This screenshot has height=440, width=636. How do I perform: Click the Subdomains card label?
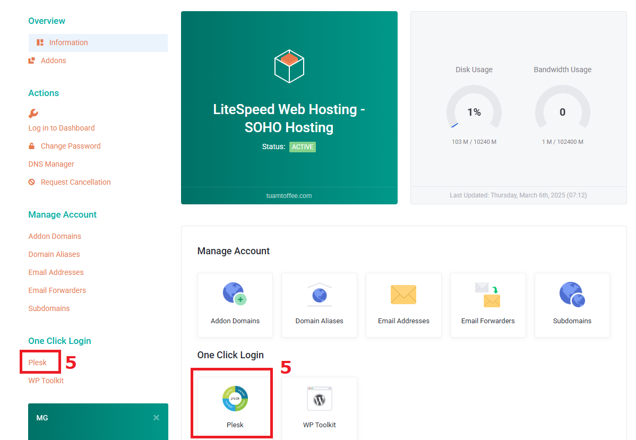coord(572,321)
